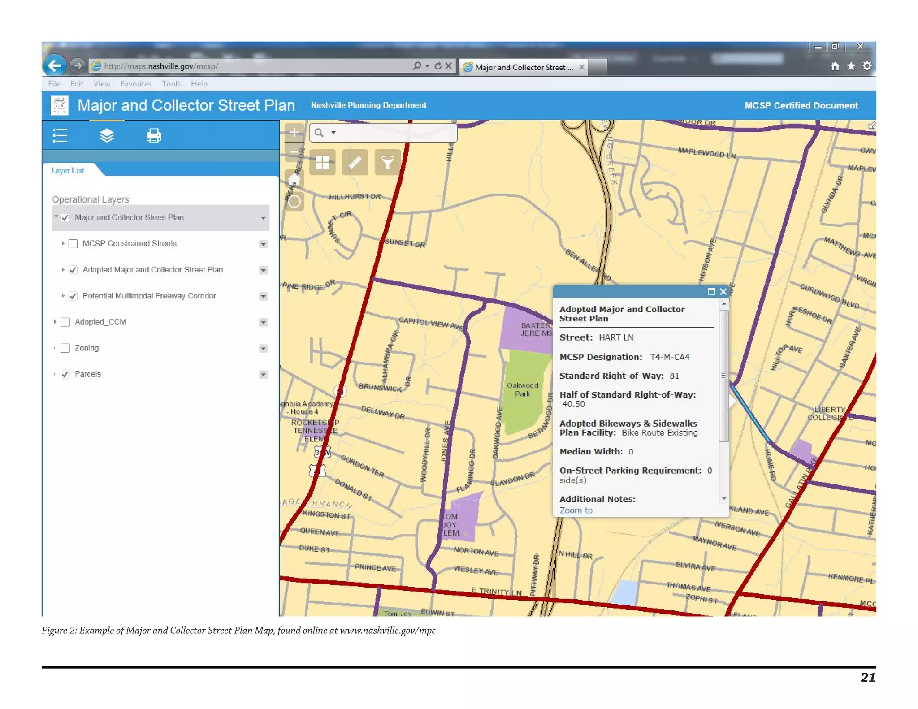Enable MCSP Constrained Streets layer
The height and width of the screenshot is (709, 918).
(x=73, y=244)
